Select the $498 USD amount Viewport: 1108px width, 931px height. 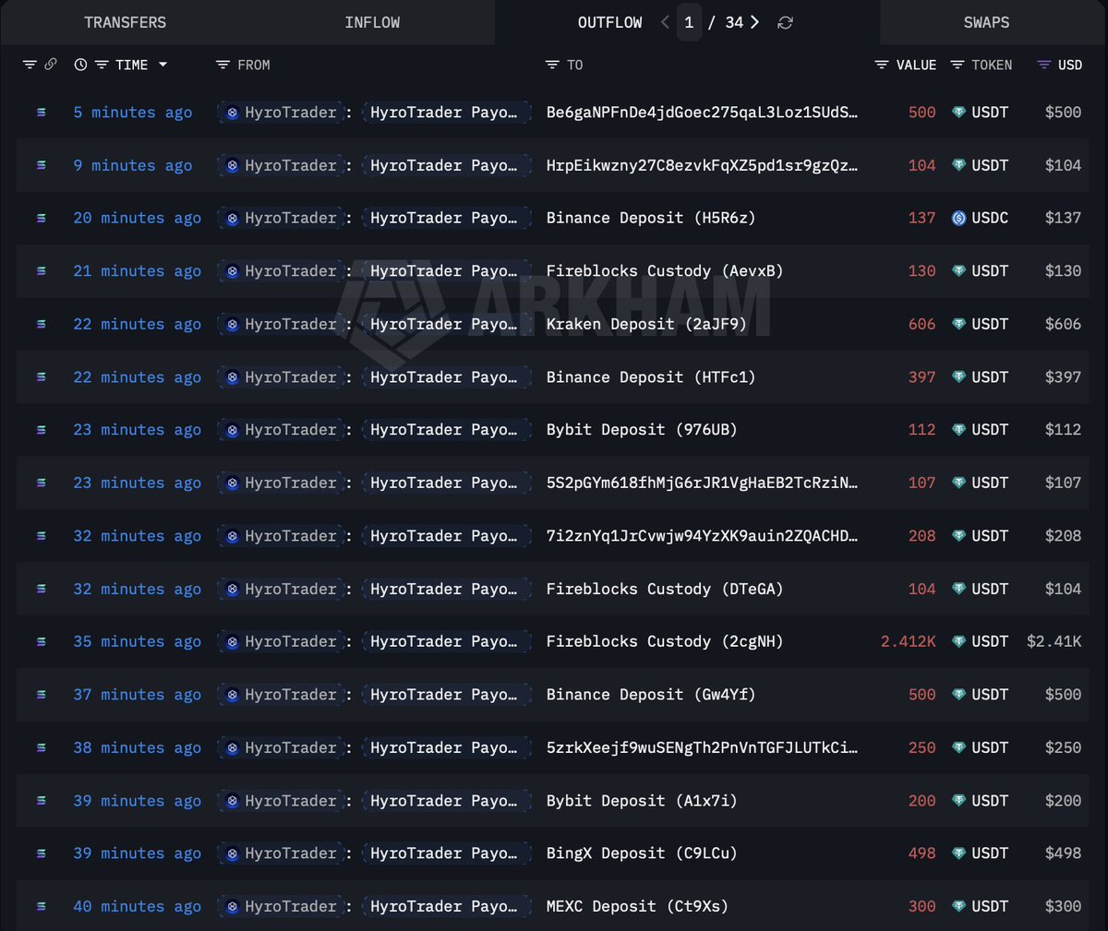1063,853
